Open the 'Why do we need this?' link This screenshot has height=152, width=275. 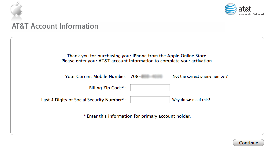coord(191,100)
